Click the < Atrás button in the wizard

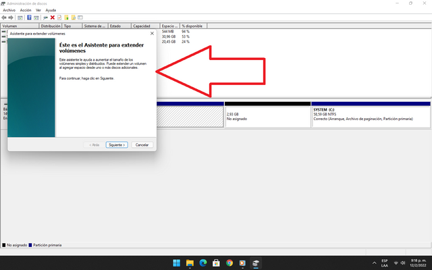coord(94,145)
